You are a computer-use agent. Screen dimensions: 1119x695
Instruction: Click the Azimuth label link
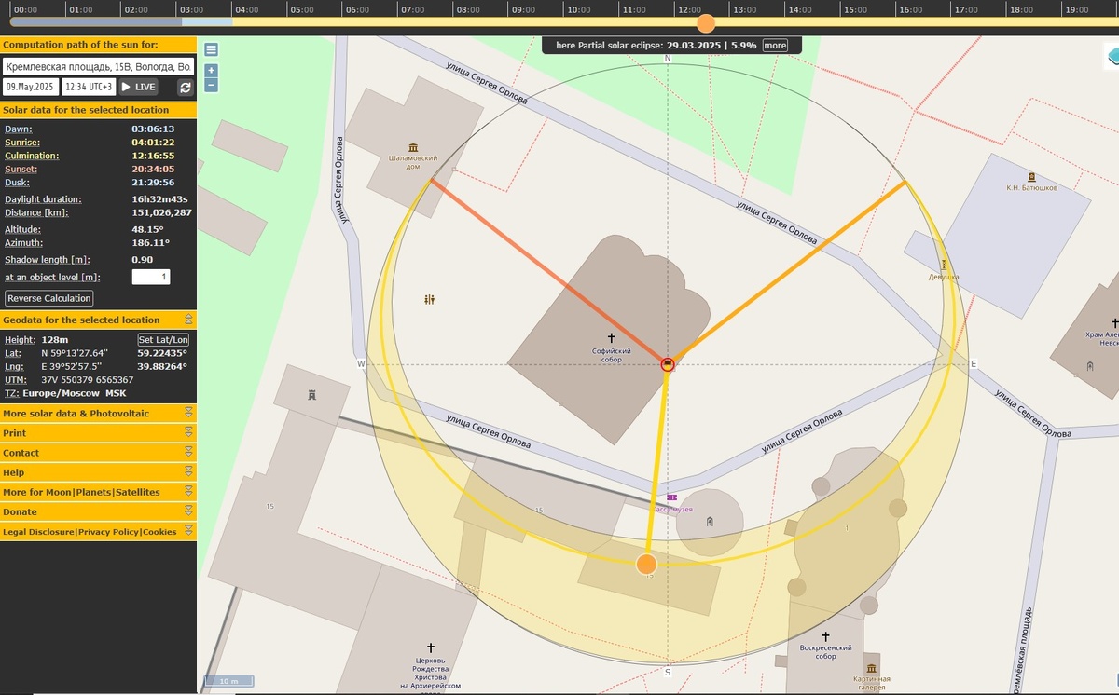click(23, 242)
